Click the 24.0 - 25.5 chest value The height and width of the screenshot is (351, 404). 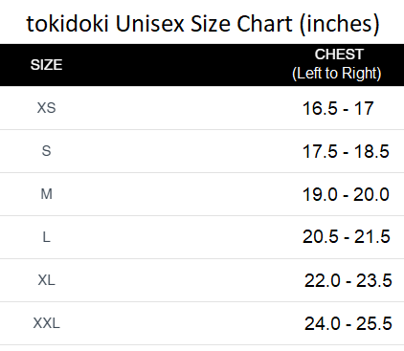(348, 324)
